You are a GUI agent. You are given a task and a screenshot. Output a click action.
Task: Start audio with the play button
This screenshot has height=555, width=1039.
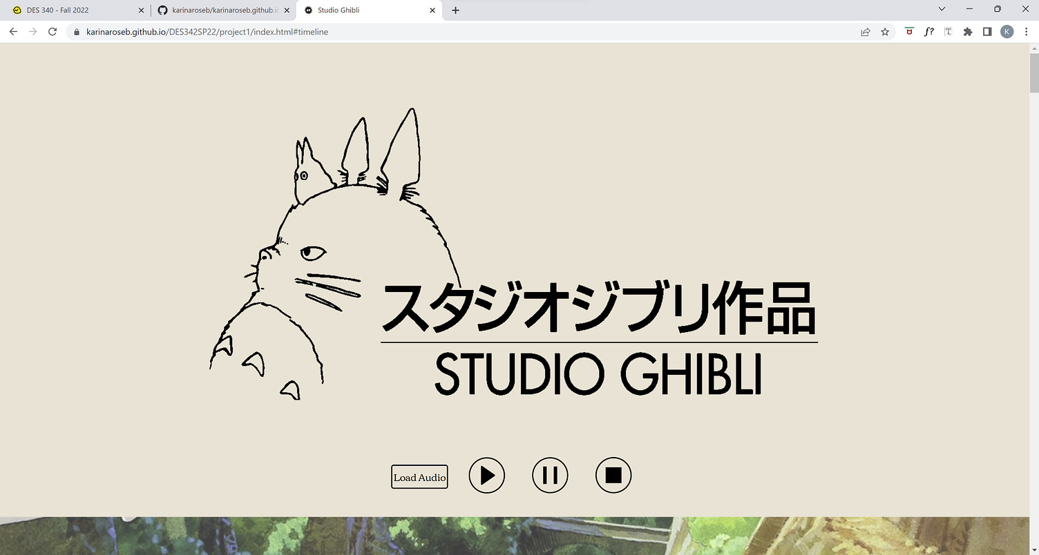[487, 476]
